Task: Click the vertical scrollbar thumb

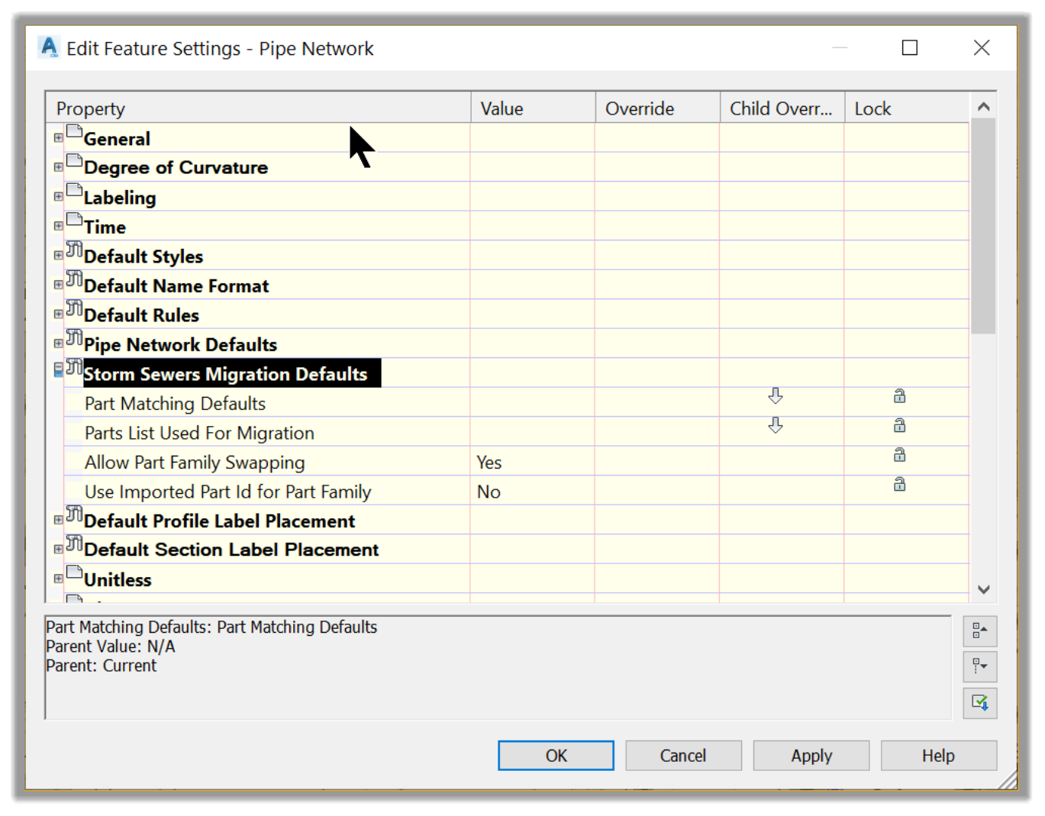Action: point(983,226)
